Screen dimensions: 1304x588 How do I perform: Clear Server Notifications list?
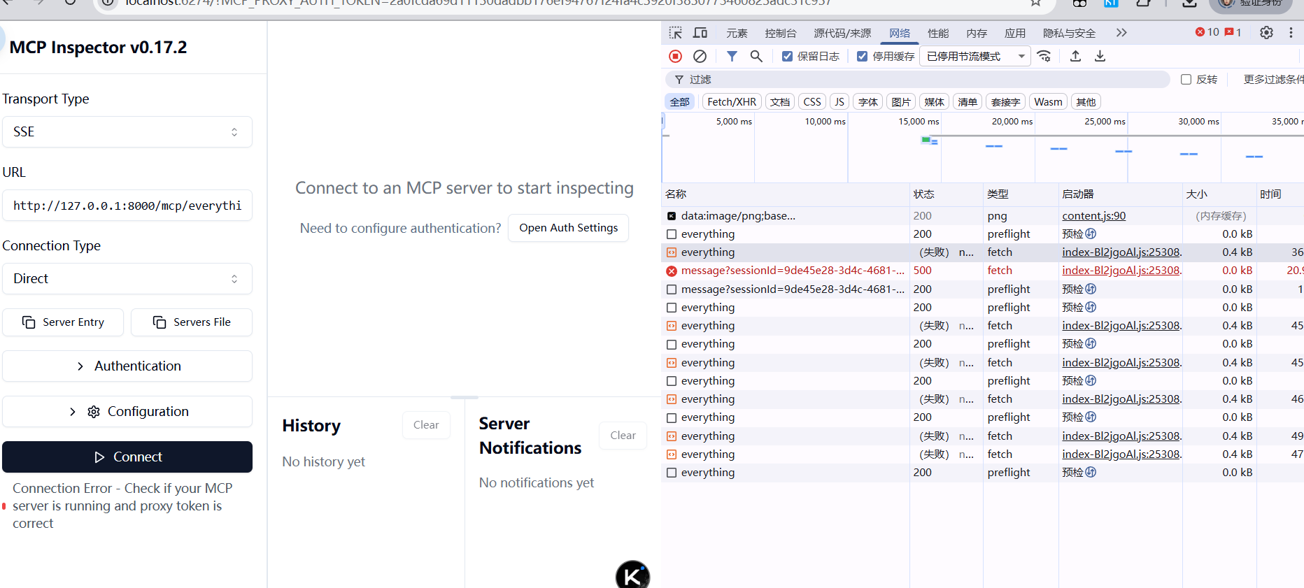pyautogui.click(x=623, y=436)
